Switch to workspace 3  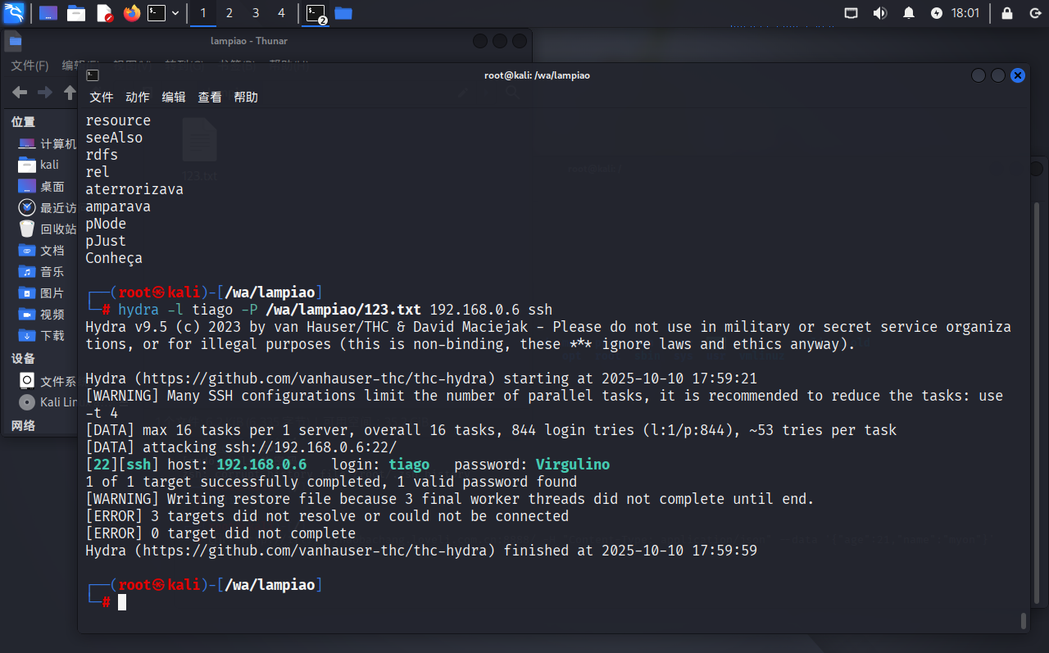click(255, 13)
